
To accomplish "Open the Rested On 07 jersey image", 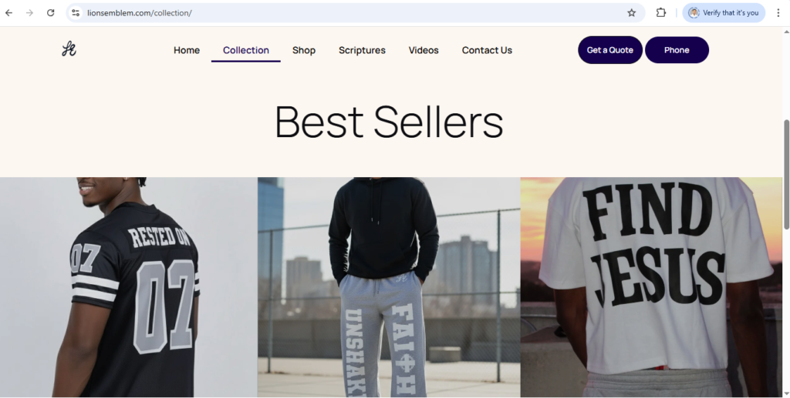I will [129, 287].
